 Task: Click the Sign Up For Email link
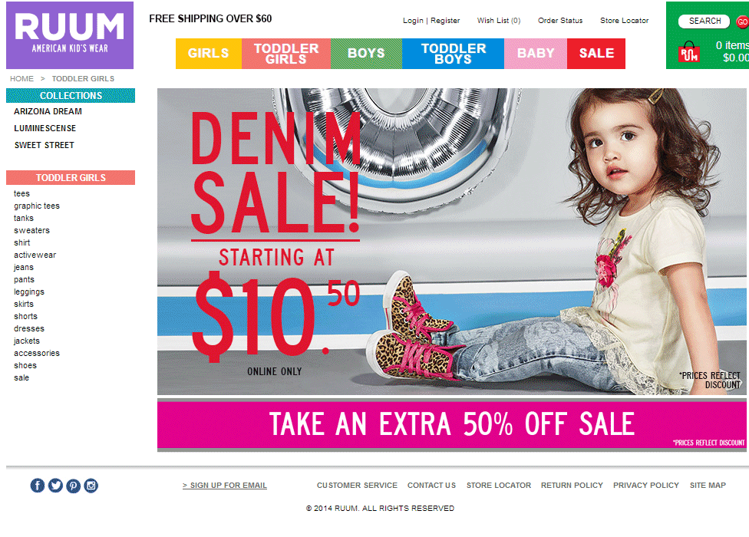[x=225, y=486]
